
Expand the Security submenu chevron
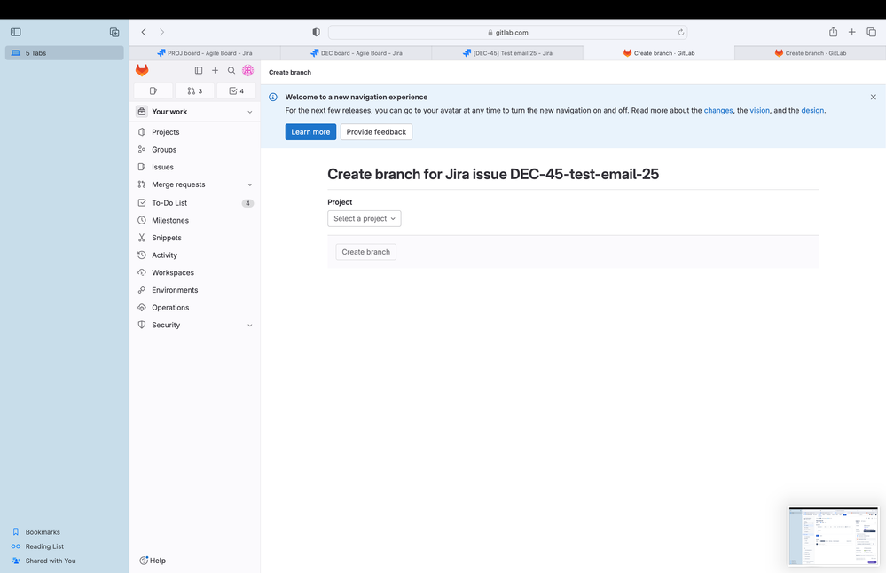pyautogui.click(x=250, y=326)
